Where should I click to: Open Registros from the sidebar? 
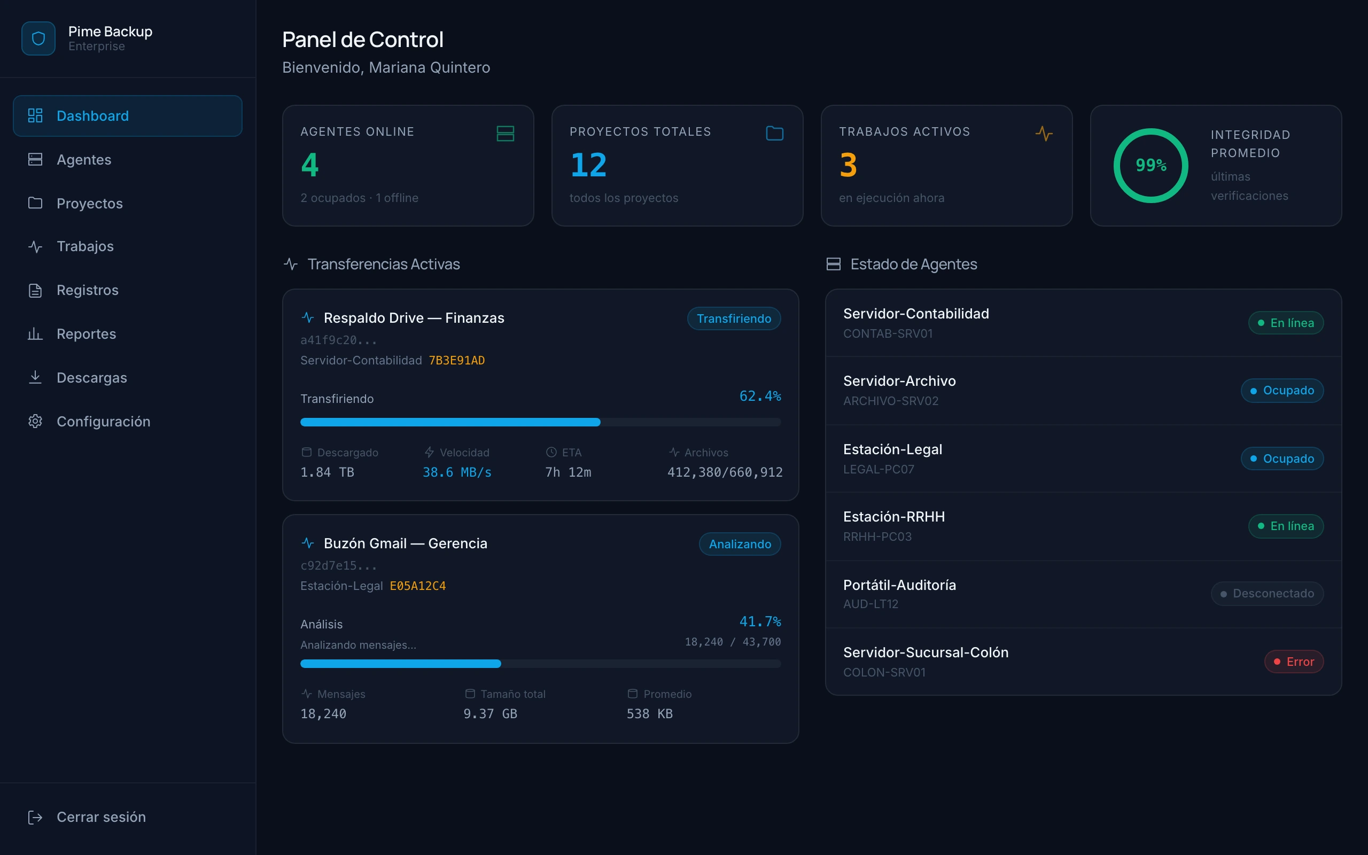(128, 290)
